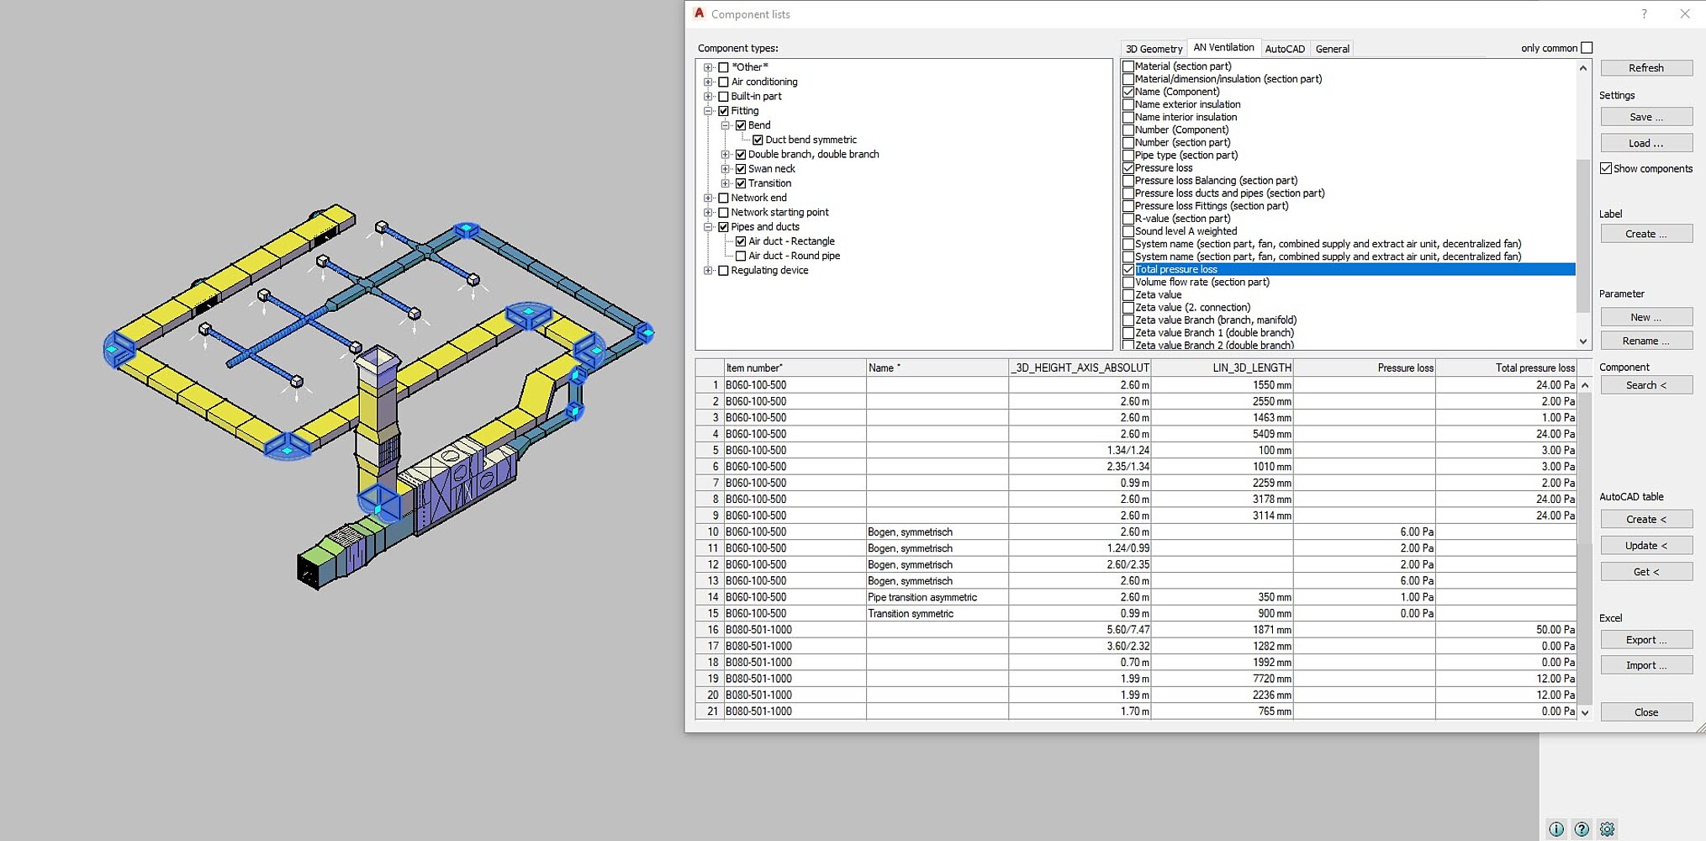Screen dimensions: 1706x841
Task: Uncheck 'Show components' under Settings
Action: coord(1606,168)
